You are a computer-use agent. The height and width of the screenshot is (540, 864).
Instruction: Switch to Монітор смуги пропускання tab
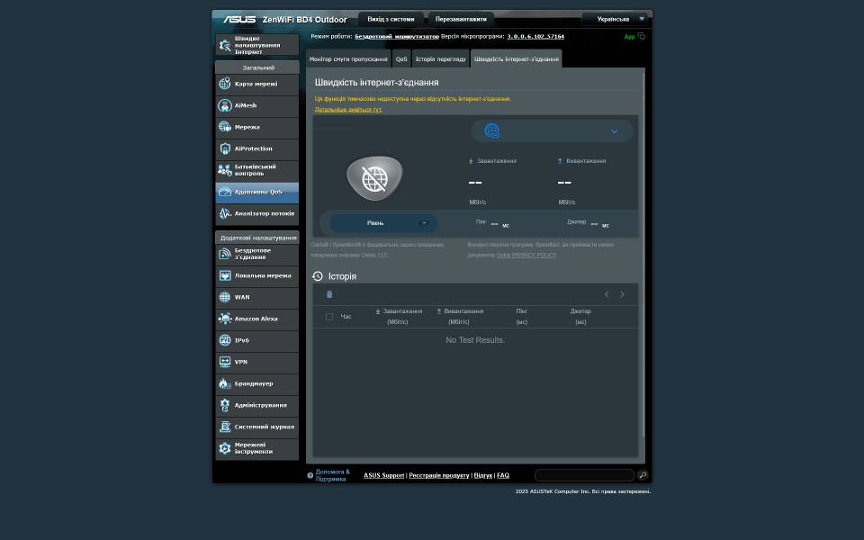(x=348, y=59)
